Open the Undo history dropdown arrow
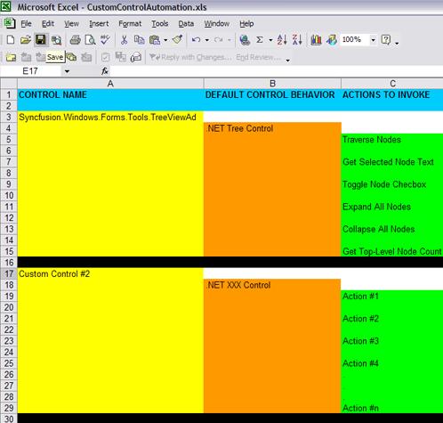The image size is (443, 423). click(207, 40)
